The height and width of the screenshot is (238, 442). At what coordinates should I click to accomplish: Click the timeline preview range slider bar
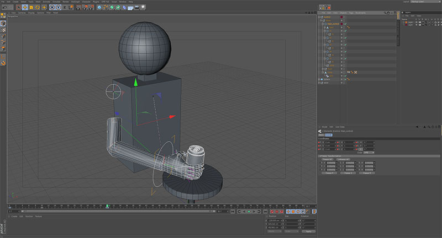coord(118,212)
